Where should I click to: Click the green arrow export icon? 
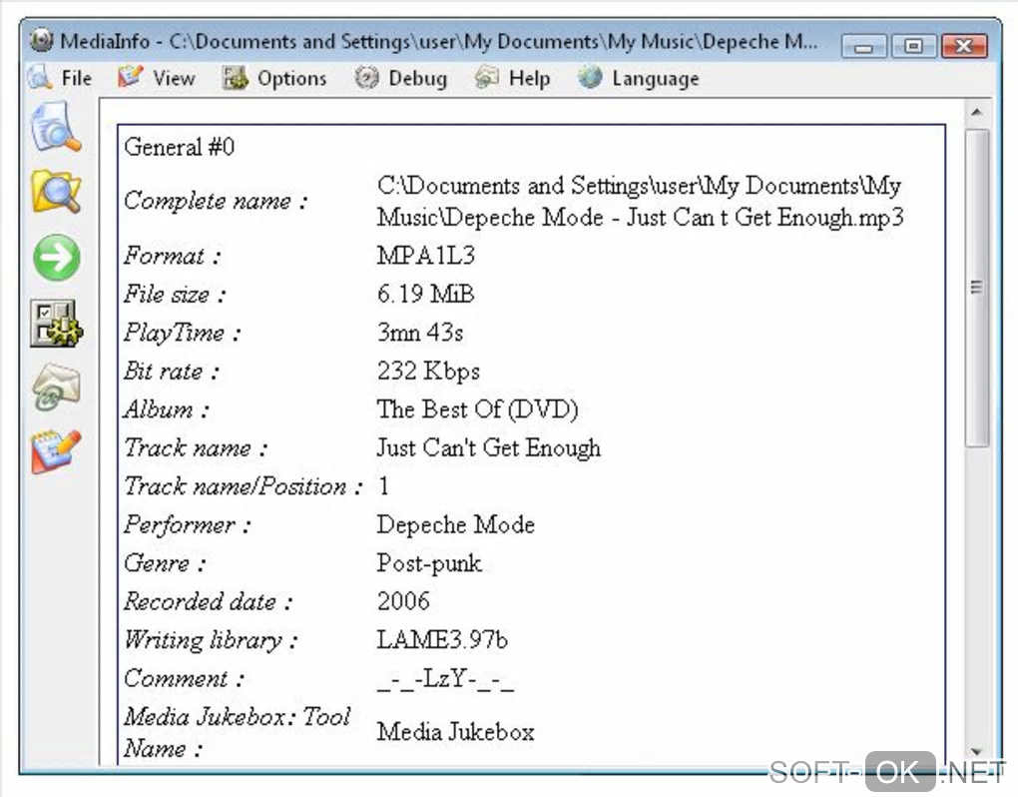click(x=57, y=258)
